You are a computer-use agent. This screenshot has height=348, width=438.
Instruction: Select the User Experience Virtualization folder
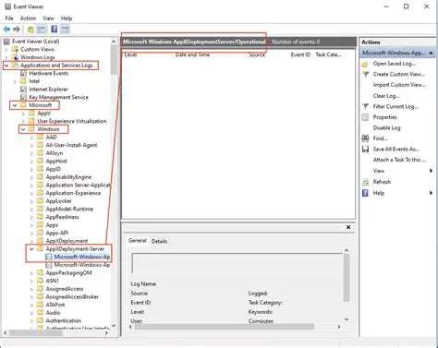click(72, 121)
